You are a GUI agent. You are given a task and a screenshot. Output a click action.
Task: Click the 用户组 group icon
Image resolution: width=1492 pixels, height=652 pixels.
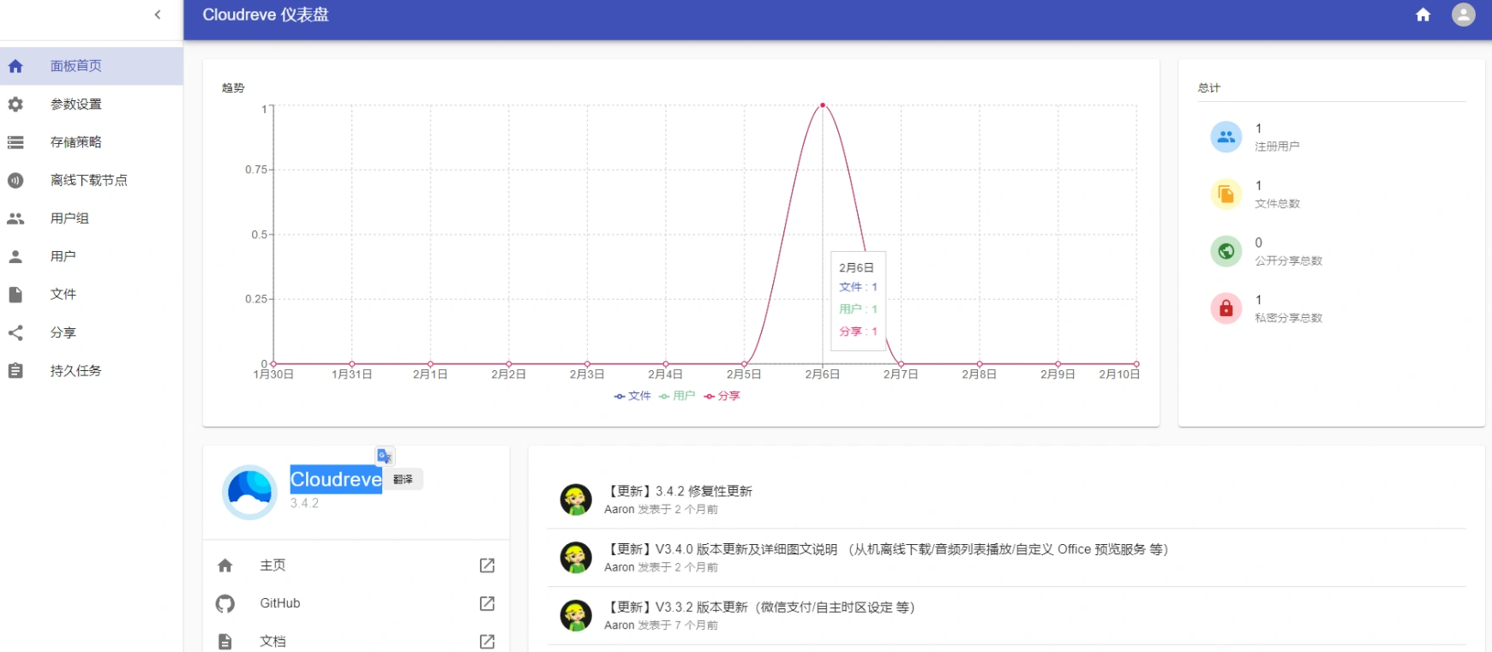pos(15,218)
